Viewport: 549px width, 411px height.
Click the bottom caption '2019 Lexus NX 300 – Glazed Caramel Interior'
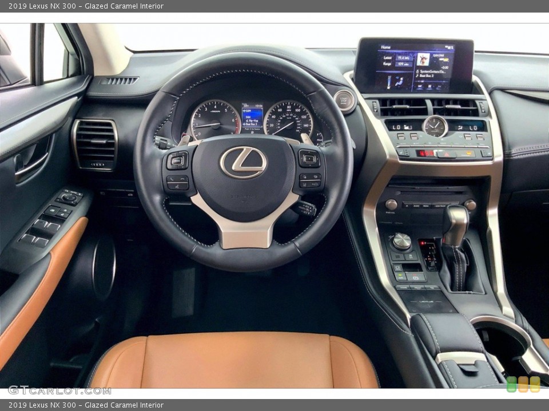tap(86, 405)
